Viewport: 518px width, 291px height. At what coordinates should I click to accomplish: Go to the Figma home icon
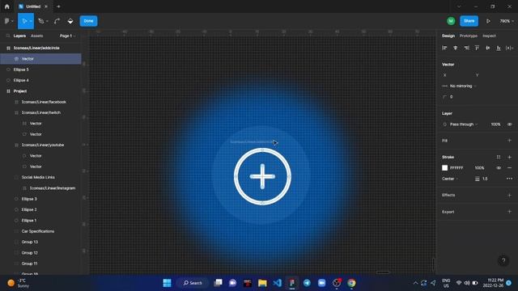7,6
